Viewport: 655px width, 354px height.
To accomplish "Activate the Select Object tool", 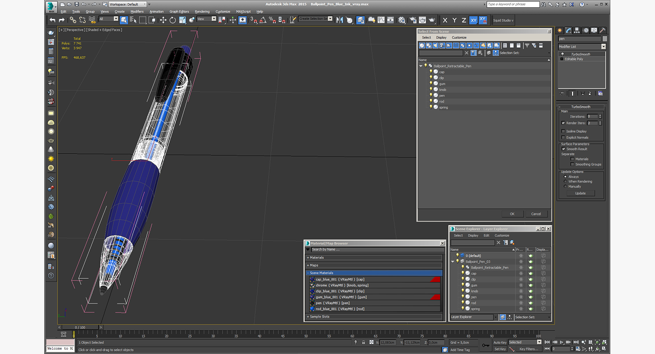I will pyautogui.click(x=123, y=20).
